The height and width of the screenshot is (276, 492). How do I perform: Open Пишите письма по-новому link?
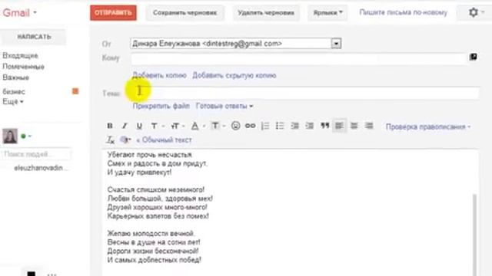pyautogui.click(x=403, y=12)
